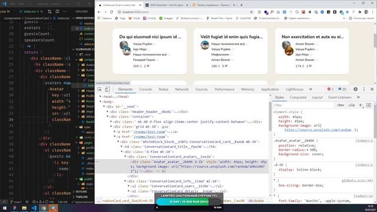Open the 'Do qui eiusmod nisi ipsum id' room card
Screen dimensions: 377x212
point(150,51)
